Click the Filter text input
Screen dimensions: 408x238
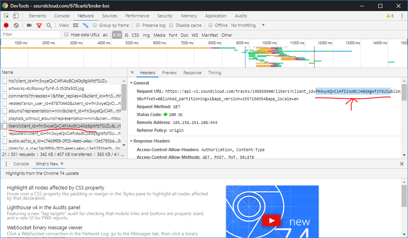(31, 35)
